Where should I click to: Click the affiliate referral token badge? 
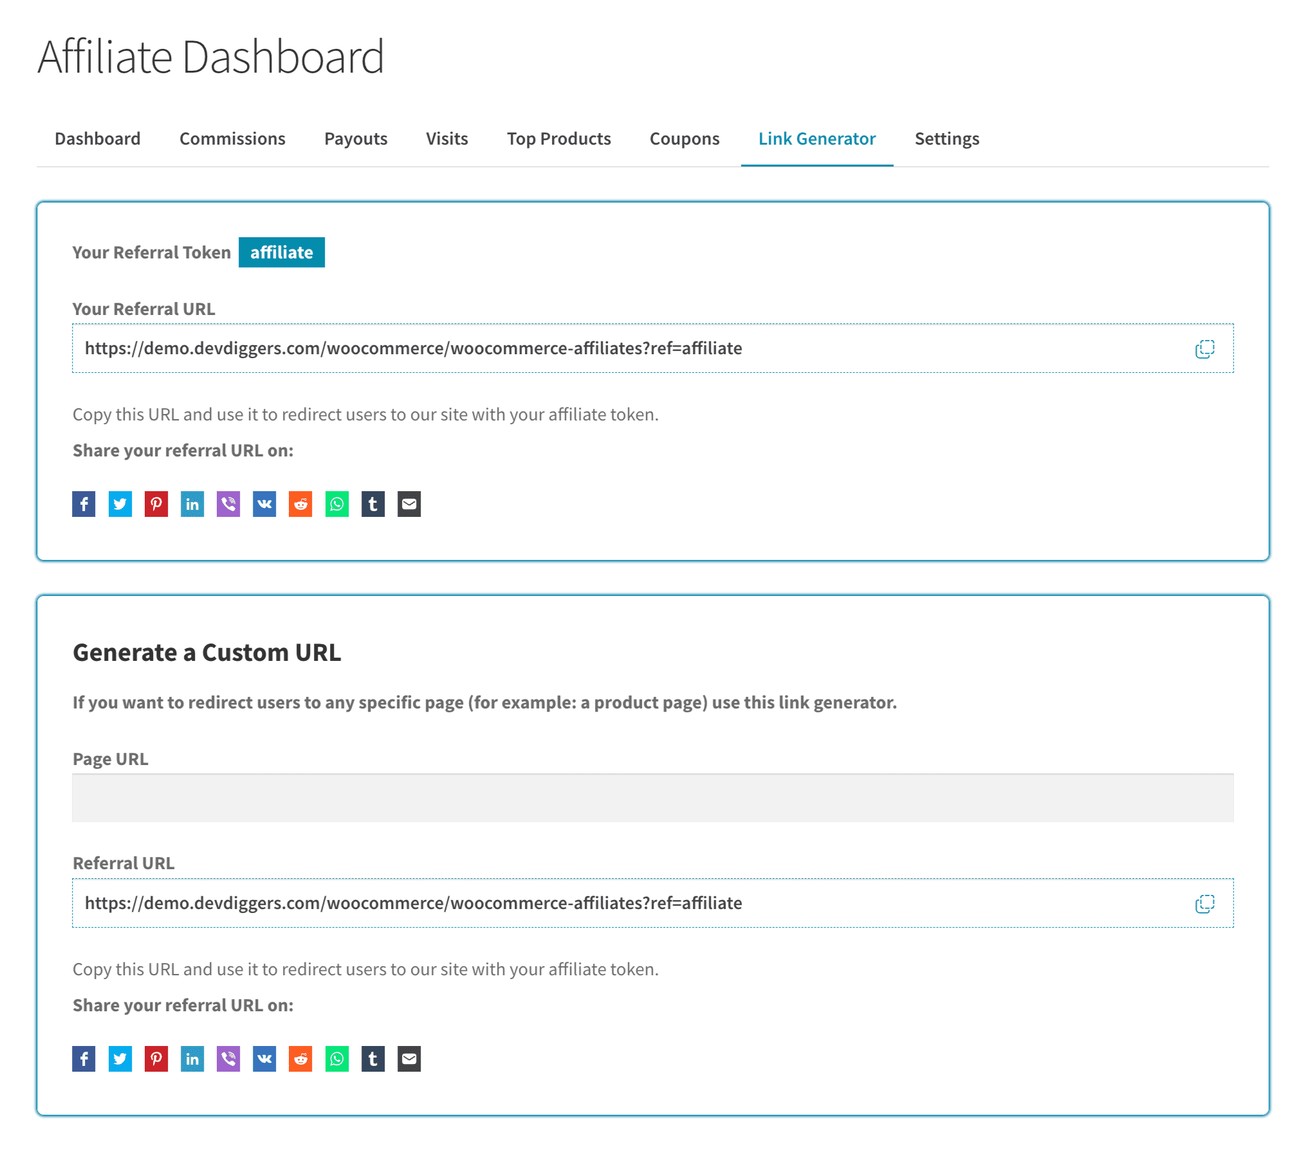pos(281,252)
